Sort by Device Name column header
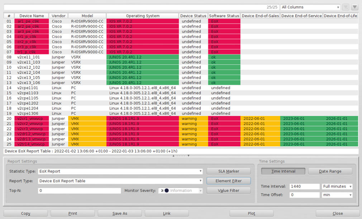Screen dimensions: 362x219 pos(32,16)
